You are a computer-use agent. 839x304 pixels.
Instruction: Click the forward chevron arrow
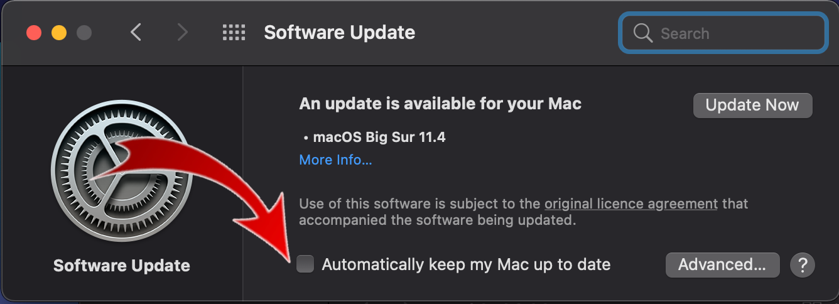tap(182, 32)
